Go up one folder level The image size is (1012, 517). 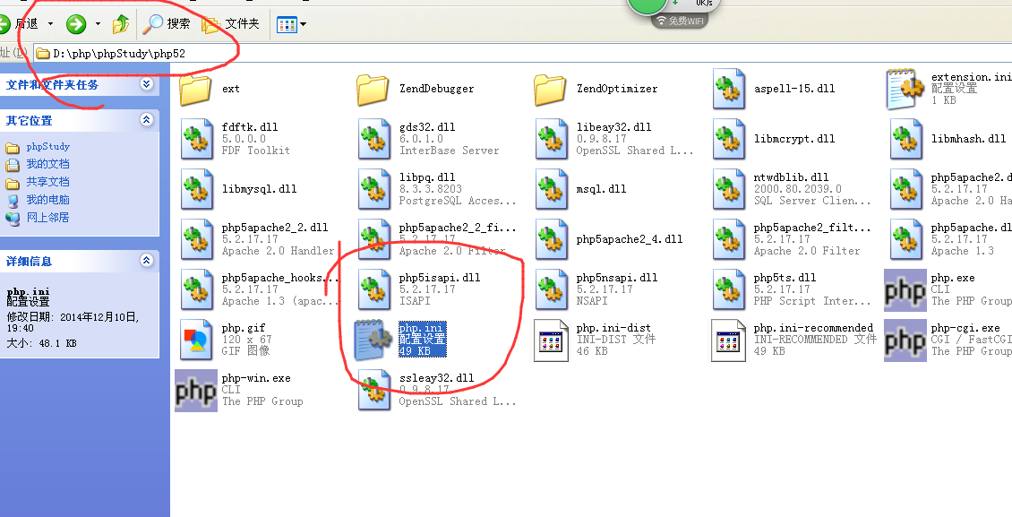pos(121,24)
